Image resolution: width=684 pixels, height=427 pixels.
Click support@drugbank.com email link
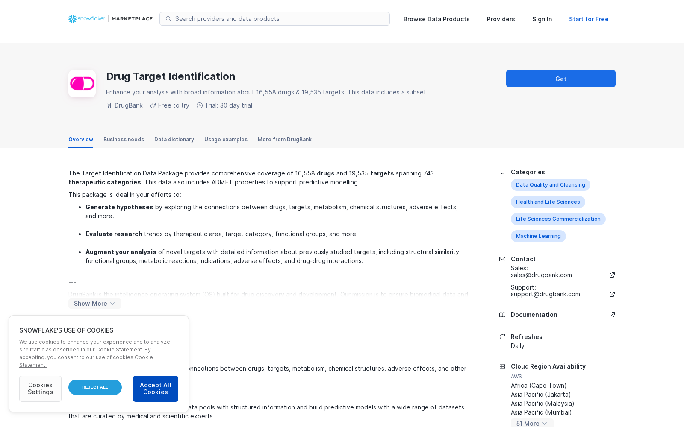point(545,294)
